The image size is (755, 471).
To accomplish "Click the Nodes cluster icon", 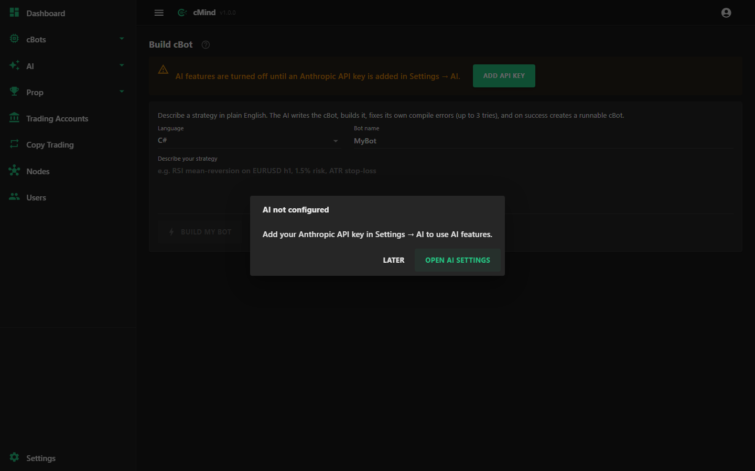I will point(14,171).
